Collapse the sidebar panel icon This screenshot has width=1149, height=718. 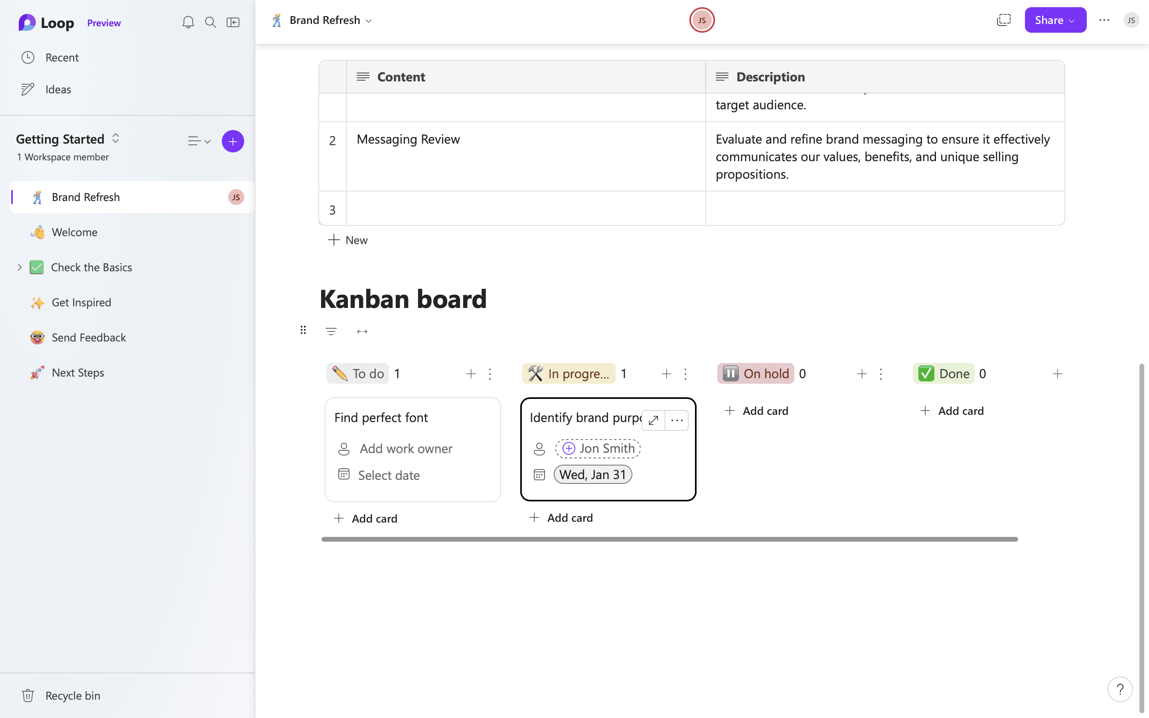[x=233, y=22]
